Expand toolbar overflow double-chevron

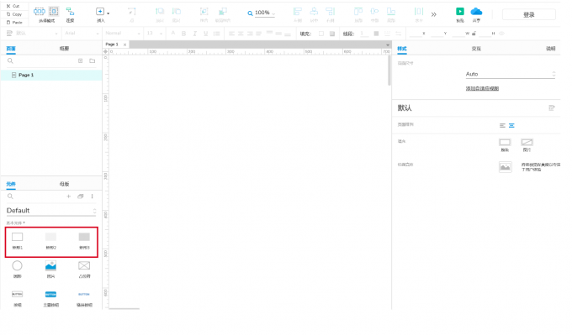tap(434, 14)
